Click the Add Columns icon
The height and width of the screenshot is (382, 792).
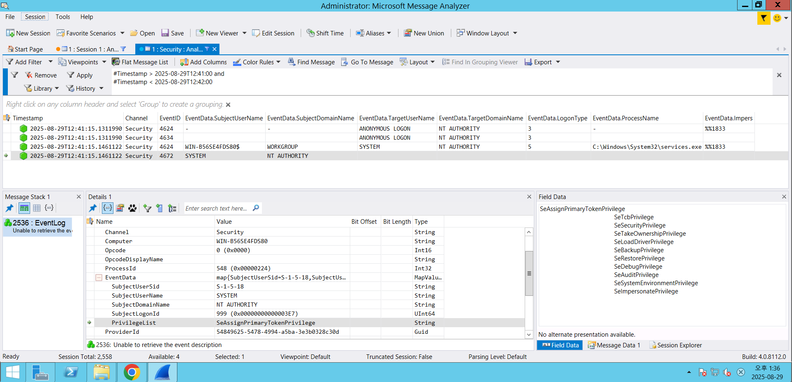(x=184, y=62)
